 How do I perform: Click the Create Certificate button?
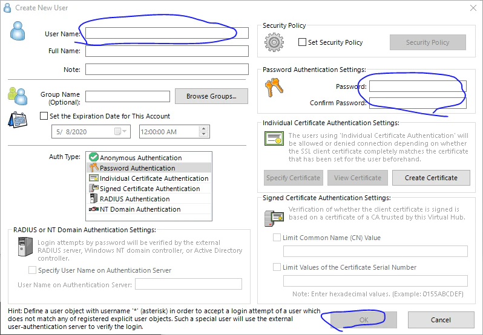point(431,178)
